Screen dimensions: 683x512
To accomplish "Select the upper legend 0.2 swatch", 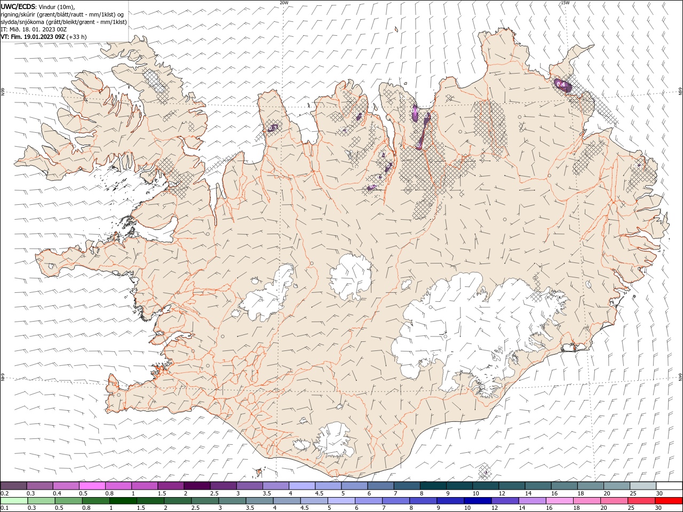I will pos(13,486).
